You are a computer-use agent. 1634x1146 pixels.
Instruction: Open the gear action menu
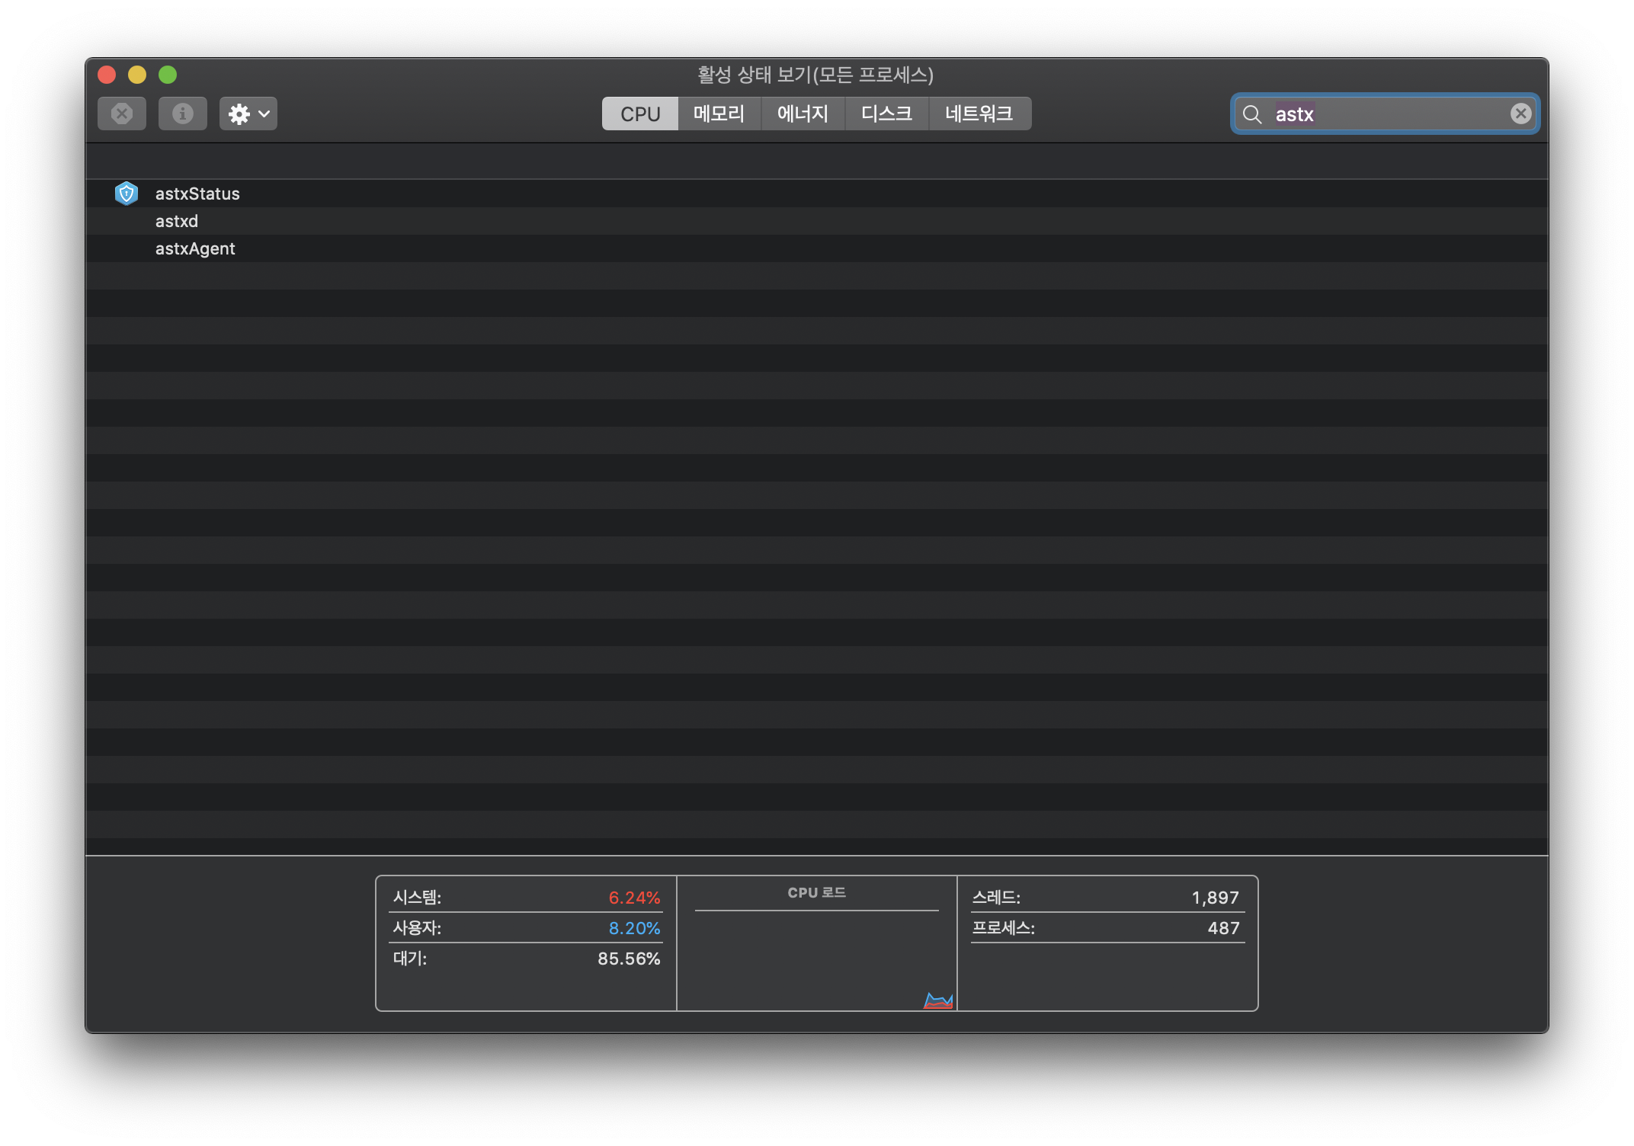(248, 114)
